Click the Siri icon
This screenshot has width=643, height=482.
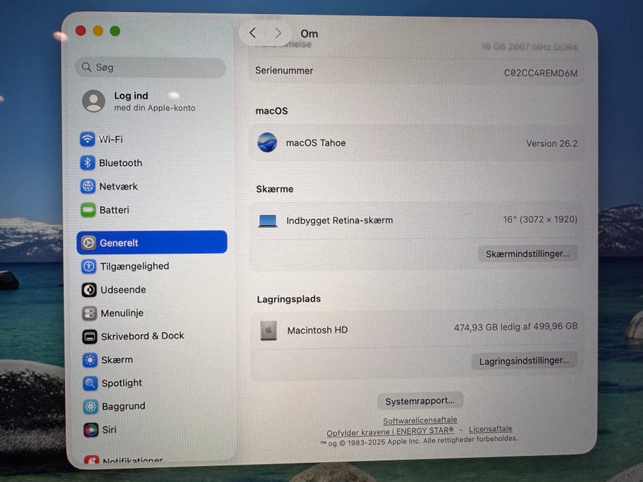click(91, 430)
